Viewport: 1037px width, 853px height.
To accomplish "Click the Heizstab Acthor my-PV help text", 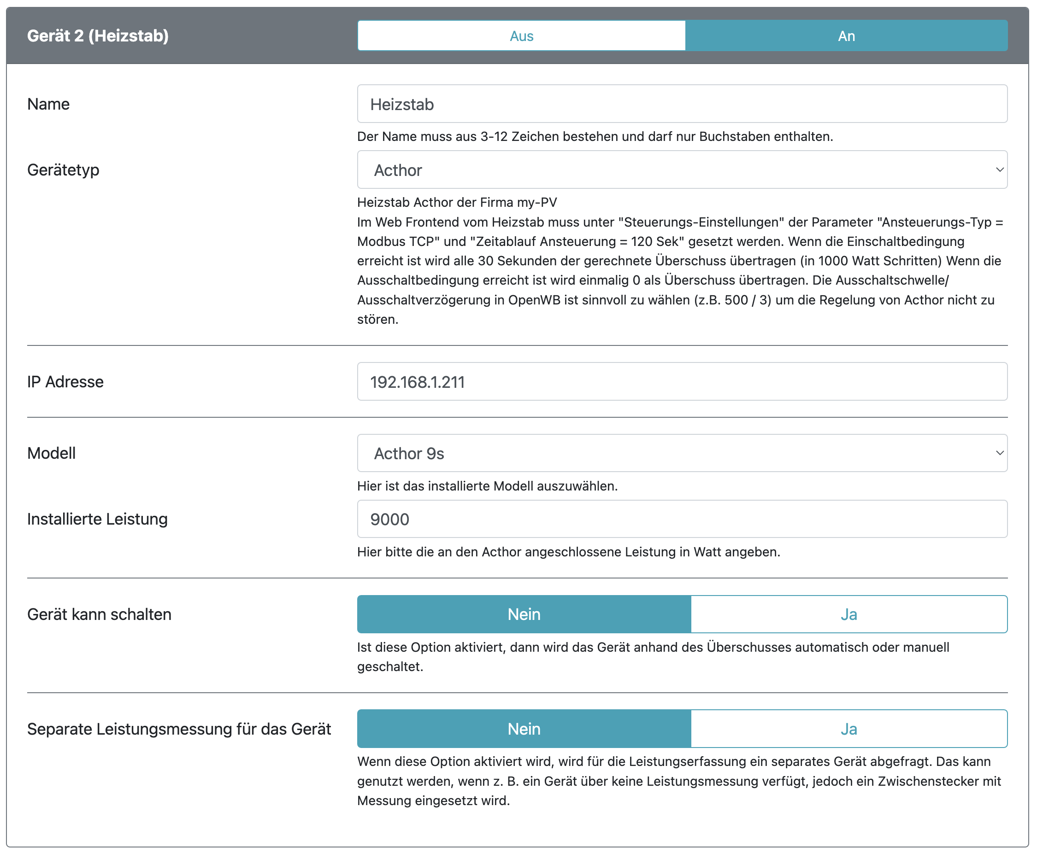I will 457,203.
